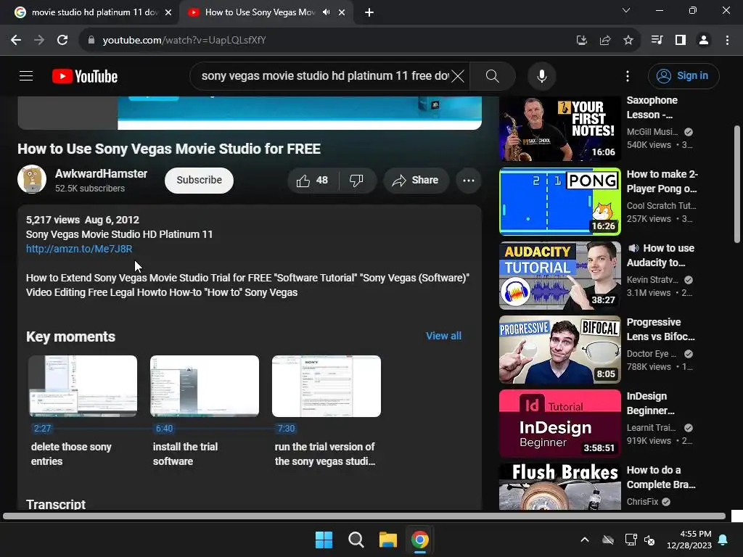Open the Audacity Tutorial thumbnail

click(x=559, y=276)
